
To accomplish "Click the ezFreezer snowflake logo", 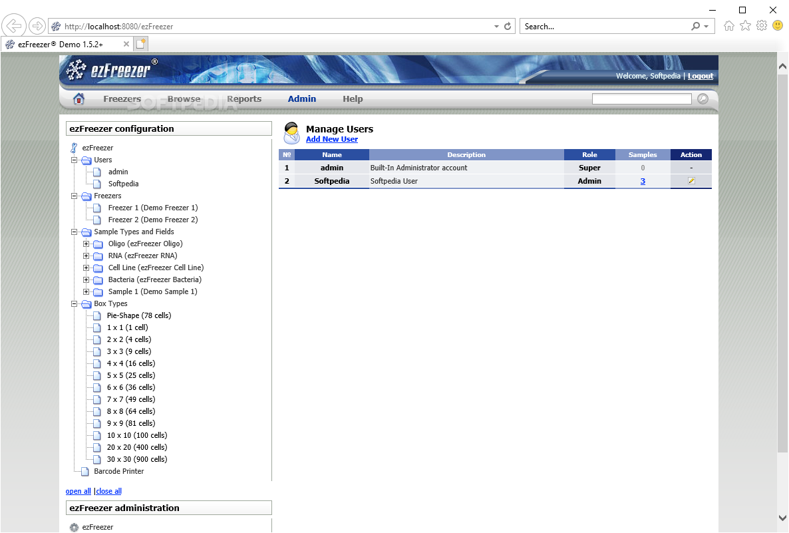I will [x=76, y=69].
